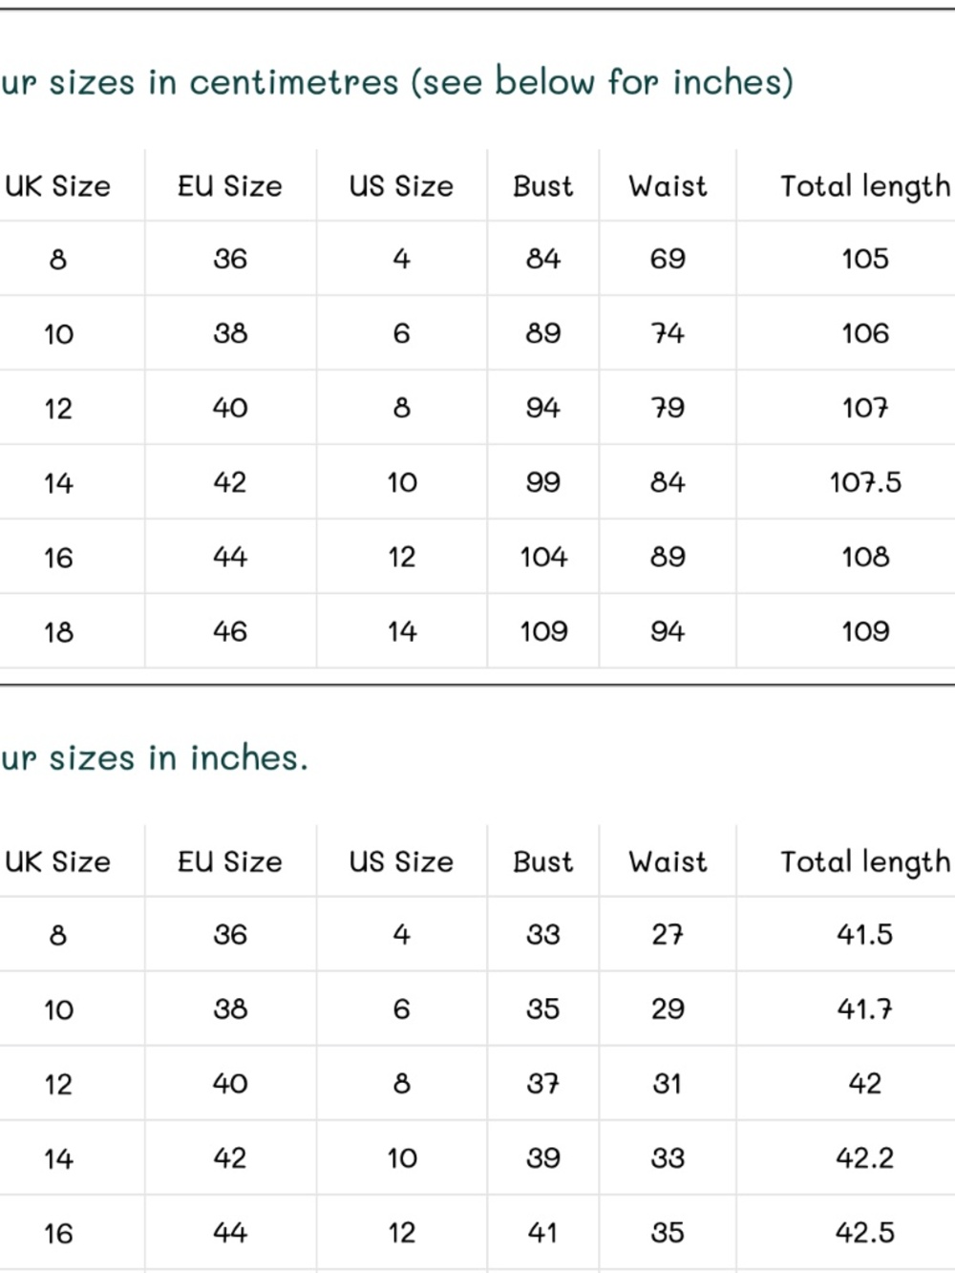Select bust value 41 in inches table
The height and width of the screenshot is (1273, 955).
click(x=543, y=1232)
